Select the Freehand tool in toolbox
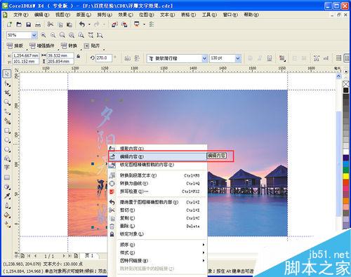Viewport: 351px width, 277px height. [7, 112]
